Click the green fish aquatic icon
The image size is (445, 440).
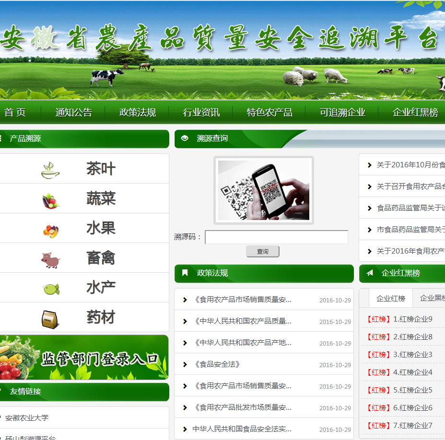[50, 289]
